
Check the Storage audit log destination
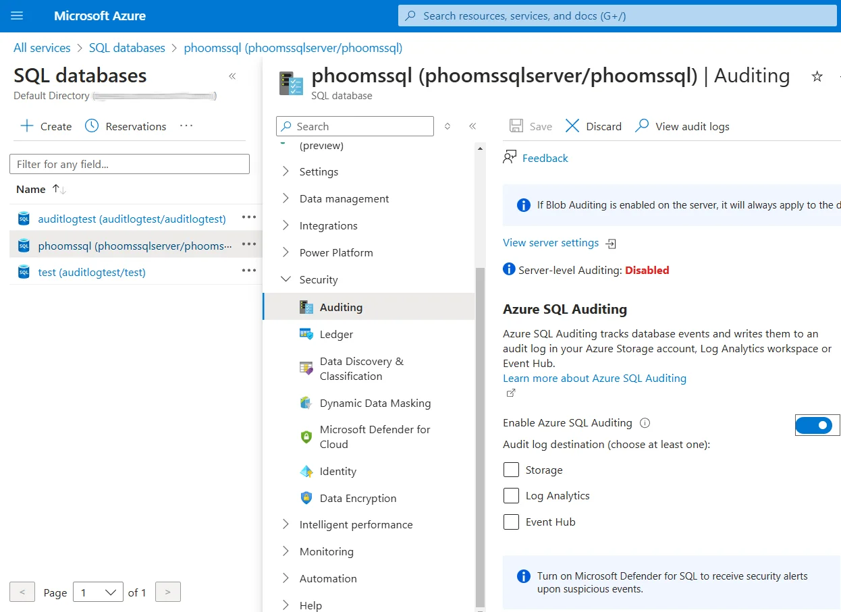pyautogui.click(x=511, y=469)
